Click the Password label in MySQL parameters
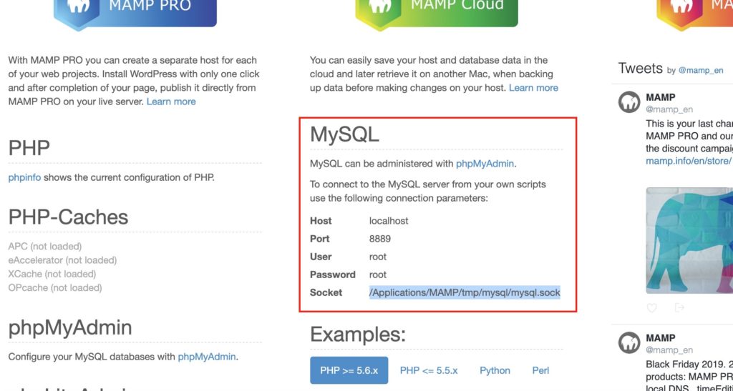733x391 pixels. coord(332,274)
